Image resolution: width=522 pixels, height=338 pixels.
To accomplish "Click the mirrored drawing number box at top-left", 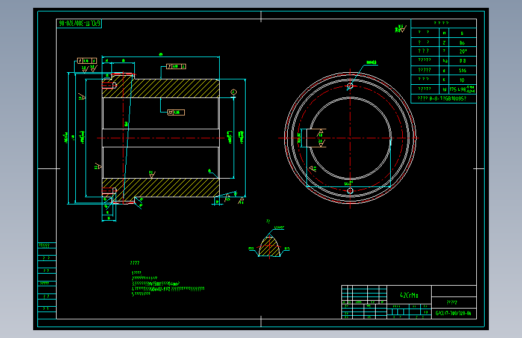I will [x=79, y=23].
